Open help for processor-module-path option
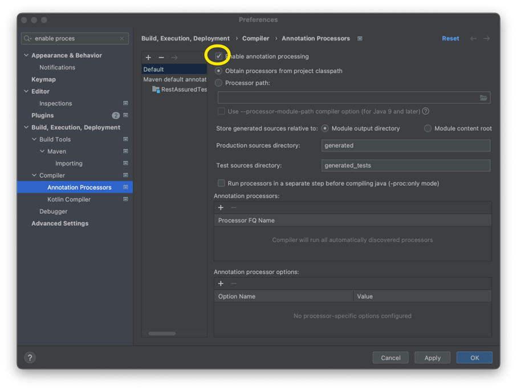 (x=426, y=111)
